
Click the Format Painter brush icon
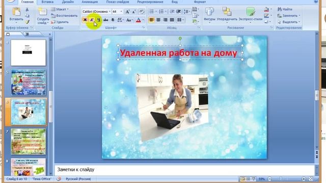tap(27, 22)
